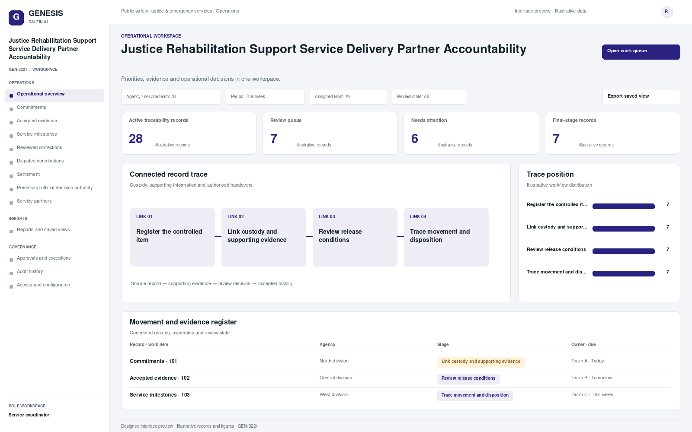This screenshot has height=432, width=692.
Task: Click Trace movement and disposition progress bar
Action: (623, 274)
